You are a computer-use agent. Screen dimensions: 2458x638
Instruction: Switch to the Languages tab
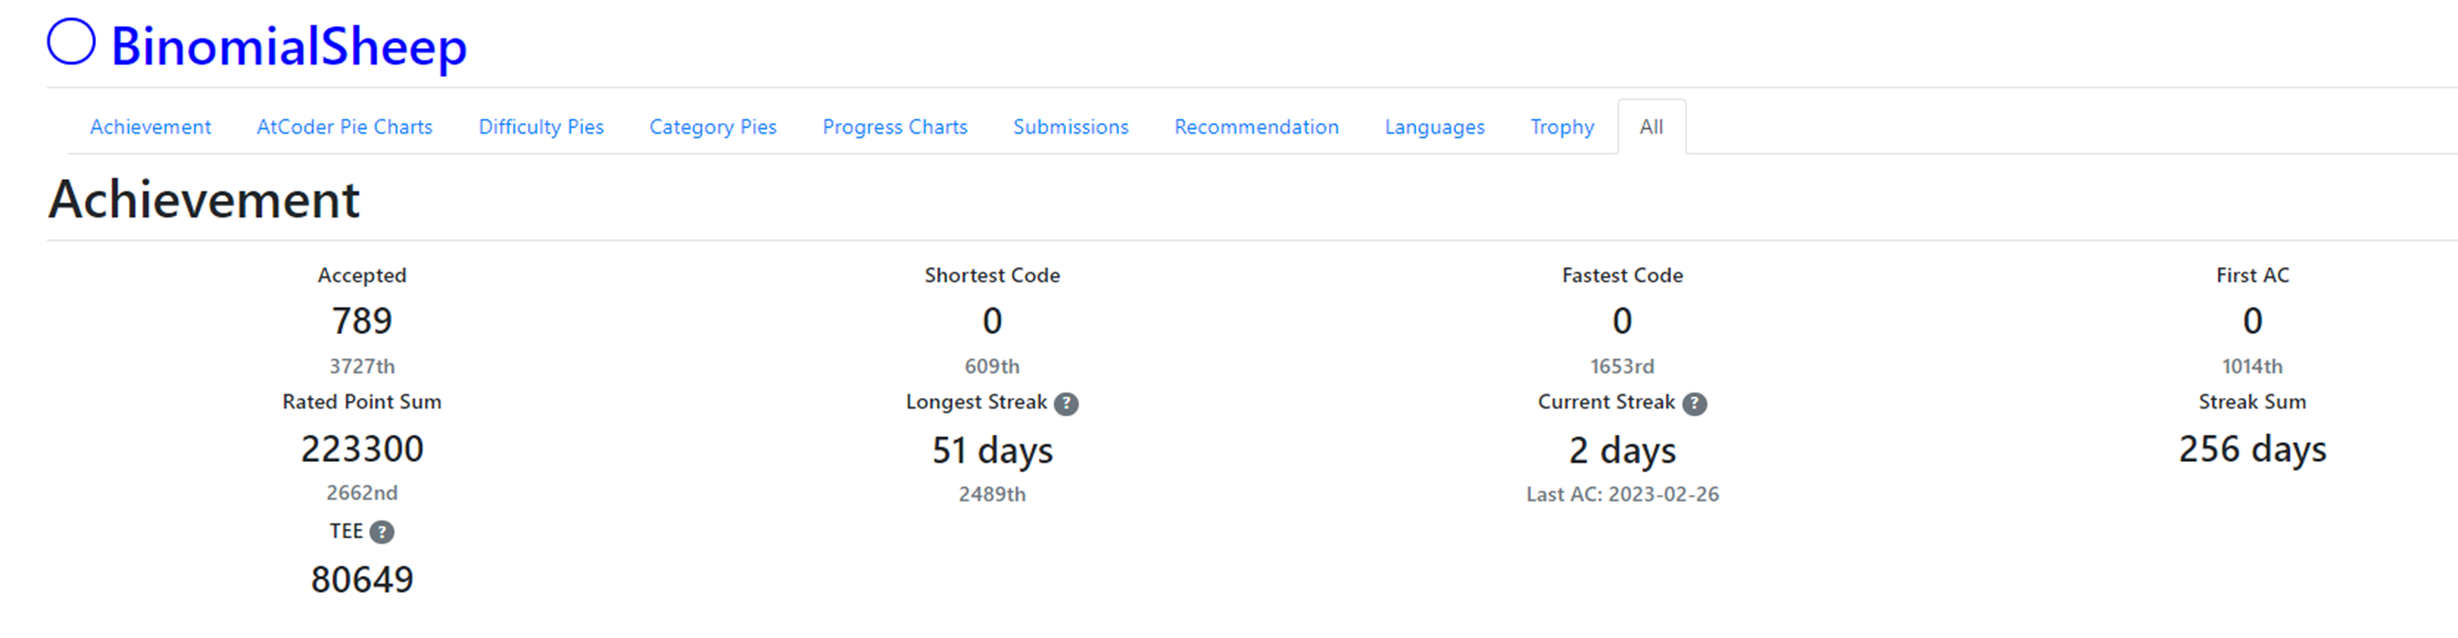tap(1434, 127)
